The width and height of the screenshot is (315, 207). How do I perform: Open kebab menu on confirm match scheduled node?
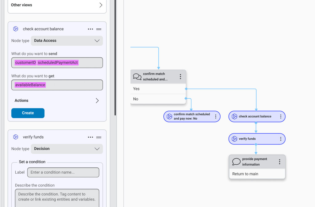point(180,77)
